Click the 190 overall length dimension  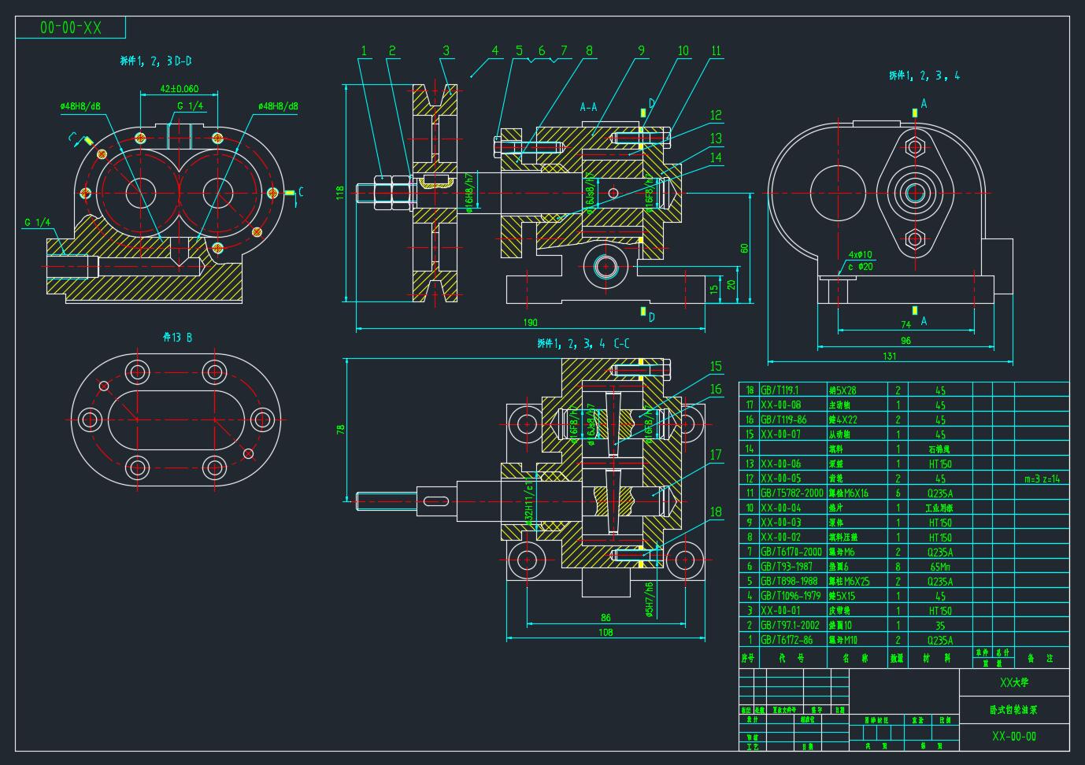(x=530, y=323)
